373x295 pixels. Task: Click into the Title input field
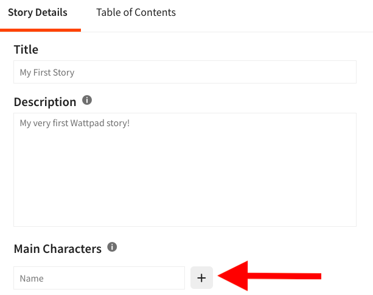click(x=185, y=72)
